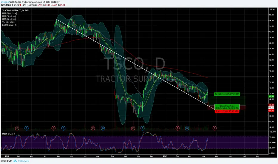Click the Oct label on the time axis
Image resolution: width=278 pixels, height=164 pixels.
click(126, 156)
